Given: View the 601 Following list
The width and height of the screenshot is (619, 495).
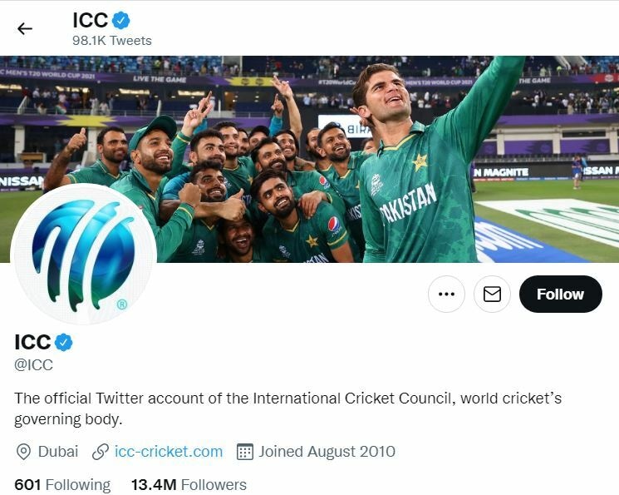Looking at the screenshot, I should pos(62,484).
